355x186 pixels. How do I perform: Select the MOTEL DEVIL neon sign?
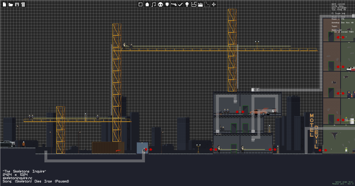pyautogui.click(x=314, y=131)
